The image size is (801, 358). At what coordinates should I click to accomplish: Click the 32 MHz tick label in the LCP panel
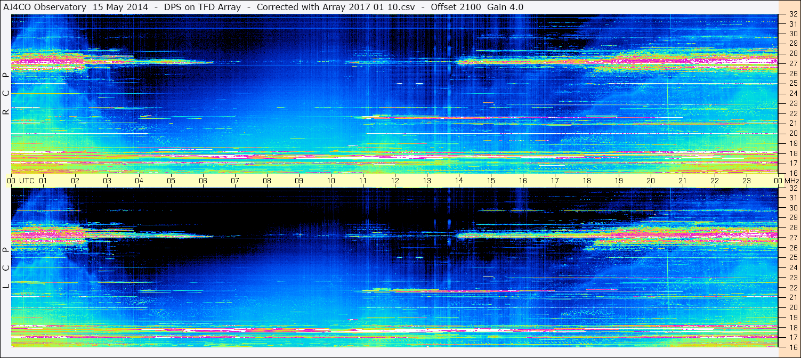click(x=793, y=188)
